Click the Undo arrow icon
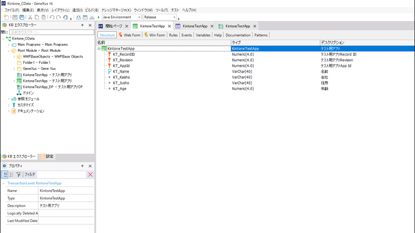 (52, 17)
